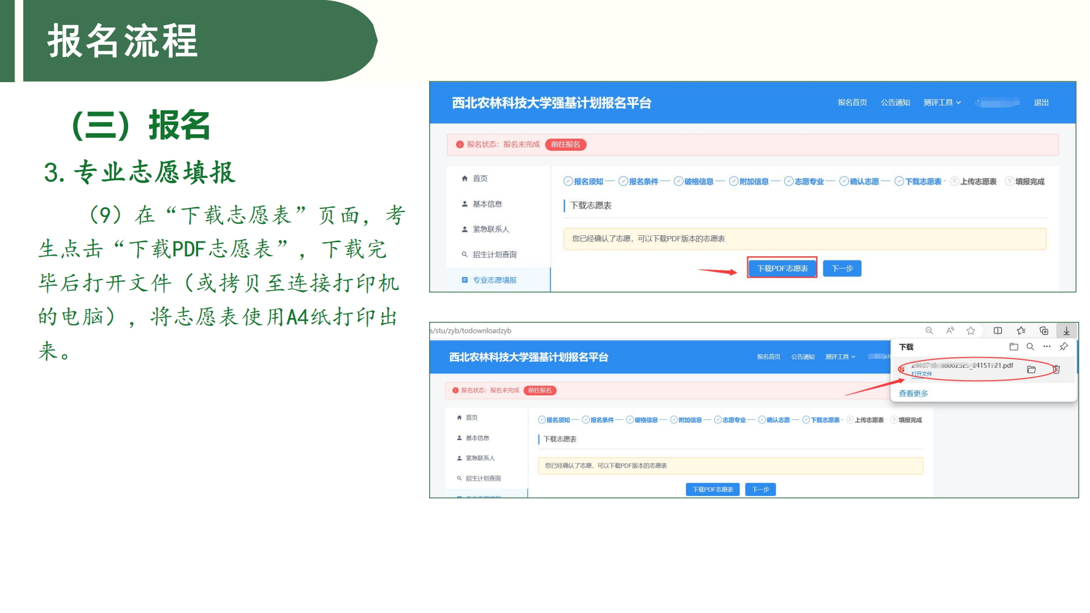Image resolution: width=1090 pixels, height=613 pixels.
Task: Click the downloads arrow in browser toolbar
Action: (x=1067, y=331)
